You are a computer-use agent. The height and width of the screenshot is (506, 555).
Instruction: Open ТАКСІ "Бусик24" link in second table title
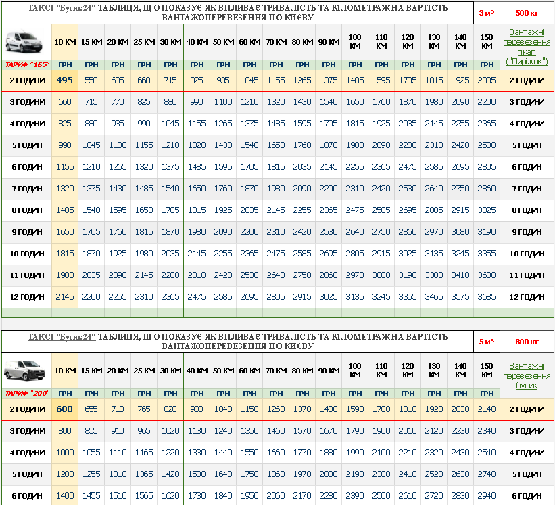(62, 337)
